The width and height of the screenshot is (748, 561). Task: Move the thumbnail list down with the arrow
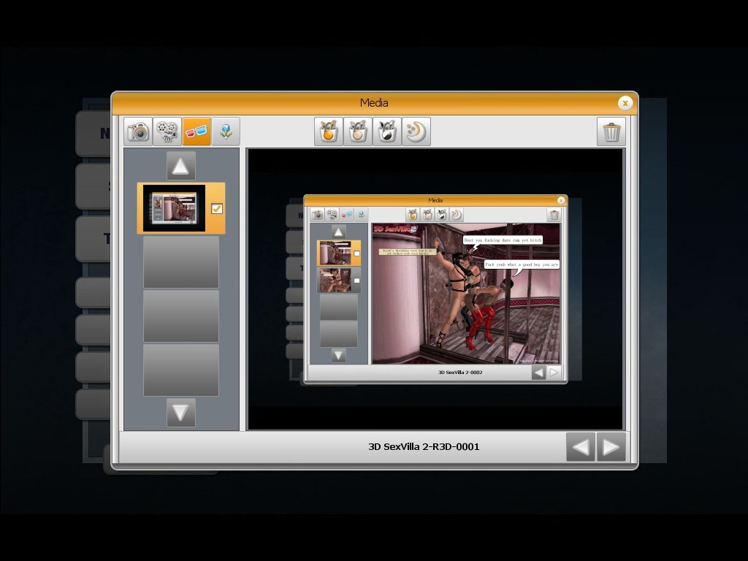181,412
